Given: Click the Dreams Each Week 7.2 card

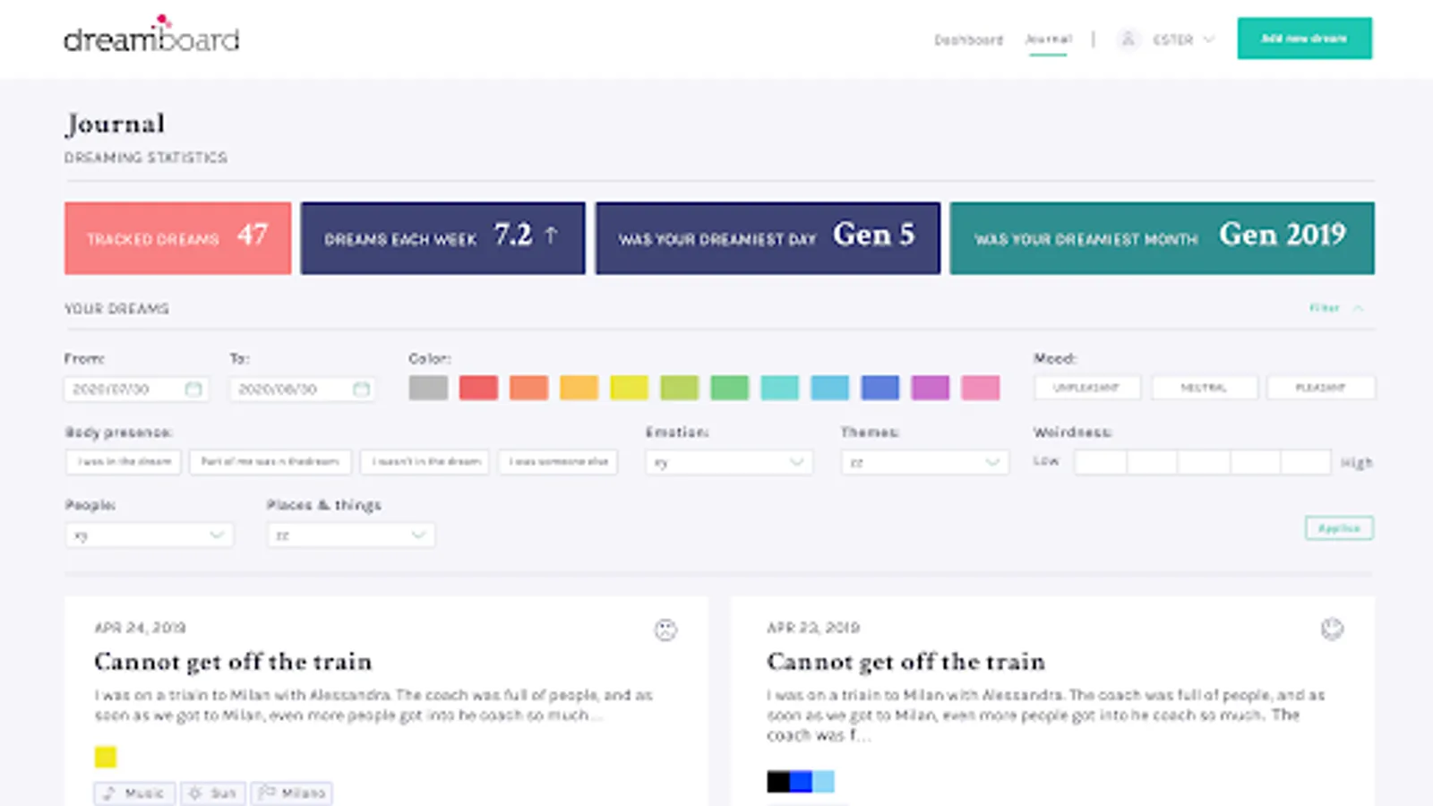Looking at the screenshot, I should pos(442,238).
